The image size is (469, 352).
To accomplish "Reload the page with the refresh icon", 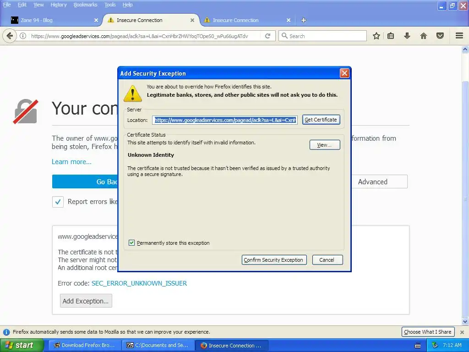I will tap(267, 36).
